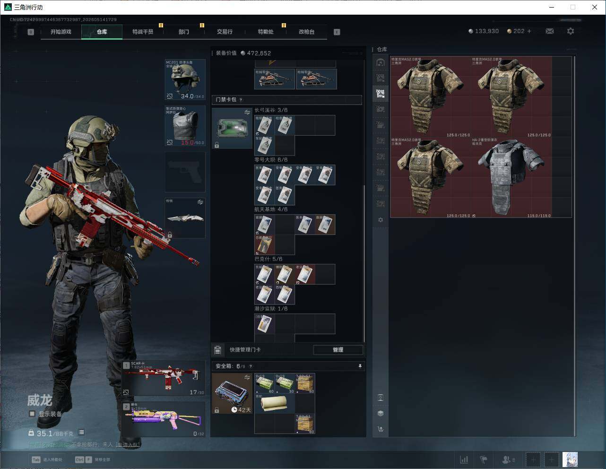Click the right navigation arrow icon

337,32
